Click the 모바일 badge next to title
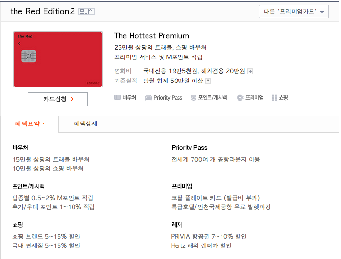 pyautogui.click(x=87, y=12)
